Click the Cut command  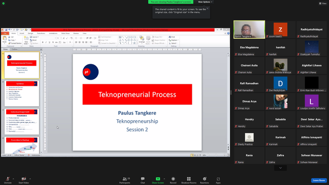(11, 37)
